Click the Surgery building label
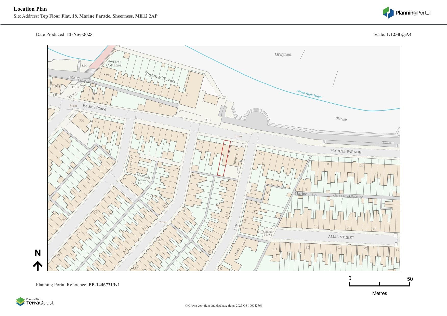The height and width of the screenshot is (316, 447). [x=235, y=159]
